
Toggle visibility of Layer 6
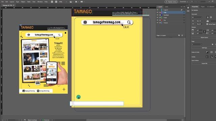(x=158, y=10)
